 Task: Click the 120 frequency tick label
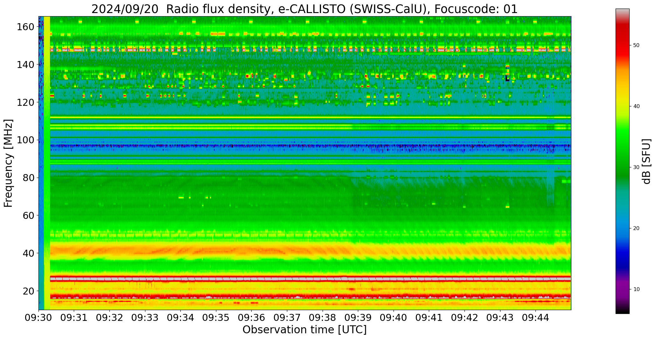pos(25,102)
